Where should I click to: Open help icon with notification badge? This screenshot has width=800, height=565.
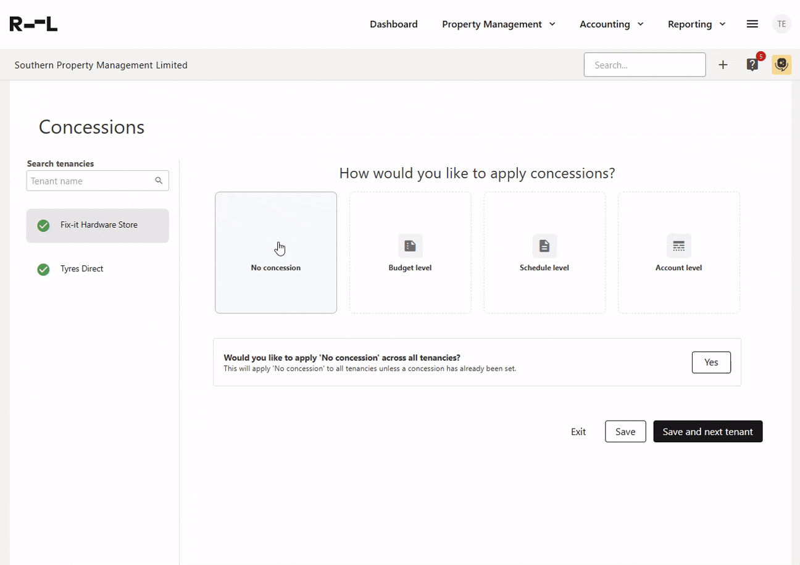(x=752, y=65)
